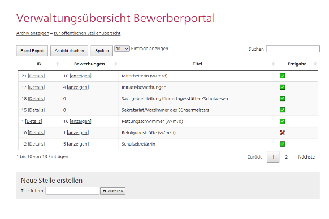Open Details for ID 18
Screen dimensions: 329x219
(x=36, y=99)
